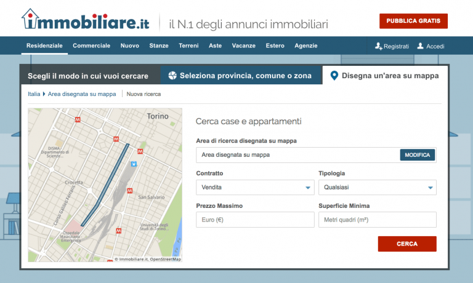Click the Scegli il modo in cui vuoi cercare label
The width and height of the screenshot is (473, 283).
coord(88,76)
